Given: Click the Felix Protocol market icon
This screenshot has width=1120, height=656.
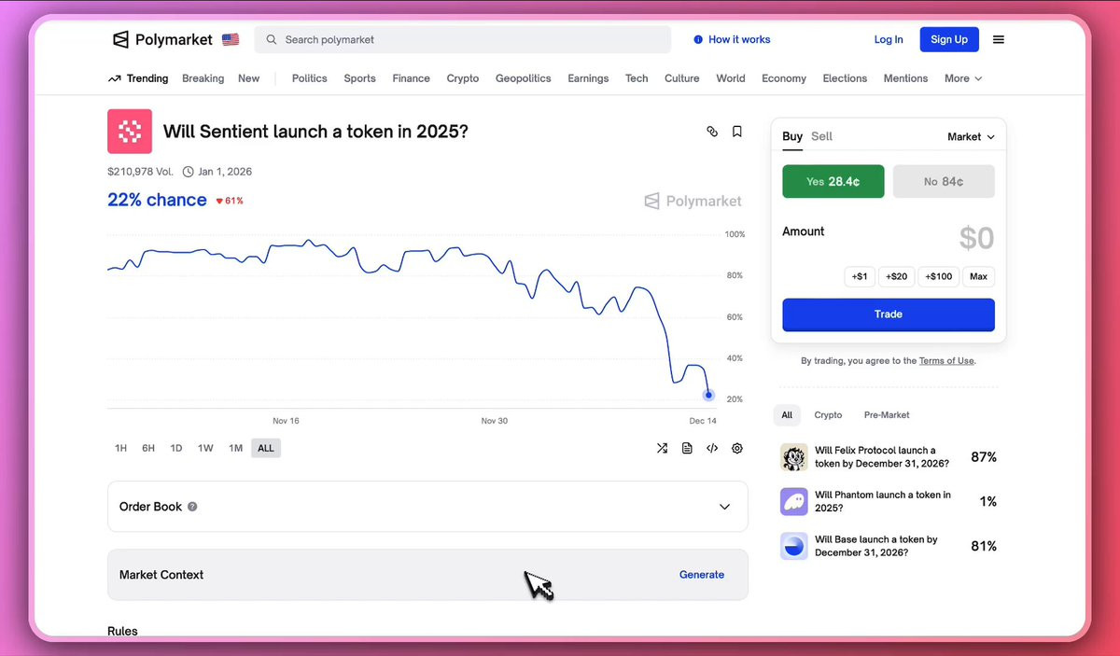Looking at the screenshot, I should pyautogui.click(x=793, y=457).
